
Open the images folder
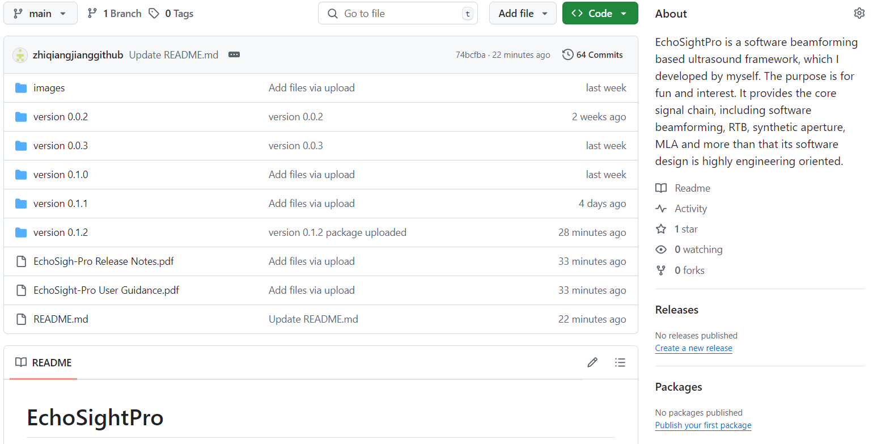coord(49,88)
